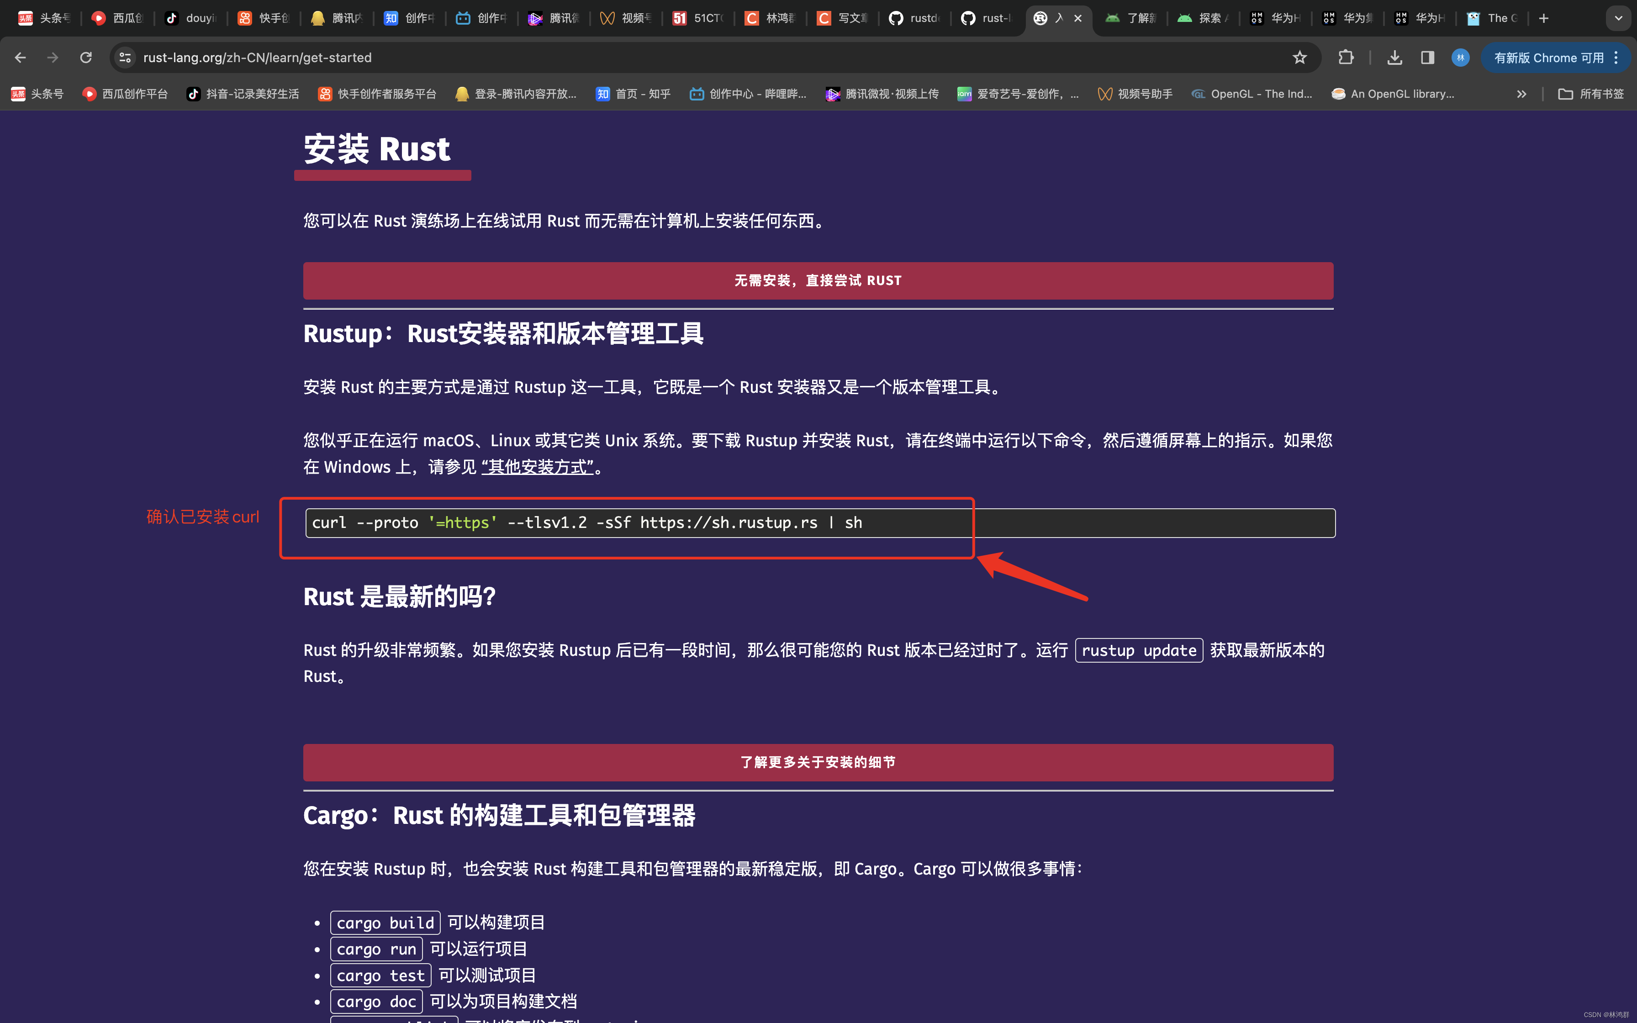Viewport: 1637px width, 1023px height.
Task: Open the Chrome profile avatar
Action: tap(1460, 58)
